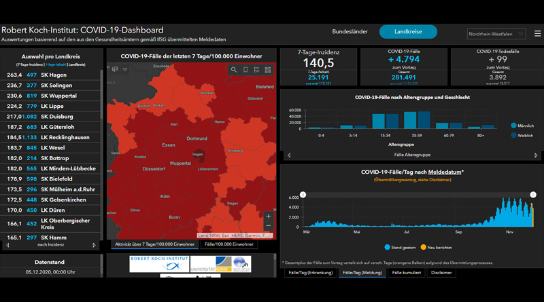Toggle the Stand gestern legend entry
Screen dimensions: 544x302
pyautogui.click(x=400, y=247)
